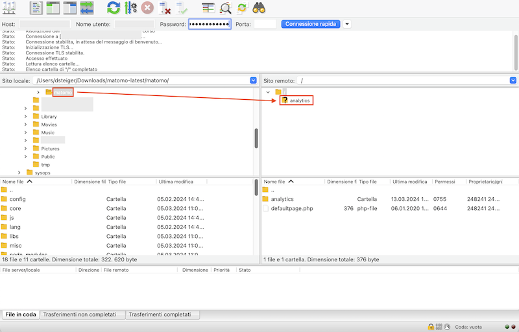Disconnect from the current server
Viewport: 519px width, 332px height.
[x=165, y=8]
